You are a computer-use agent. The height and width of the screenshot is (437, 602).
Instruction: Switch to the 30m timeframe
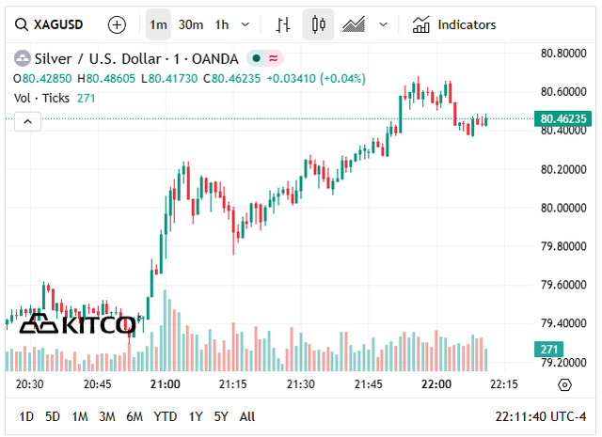[x=190, y=24]
